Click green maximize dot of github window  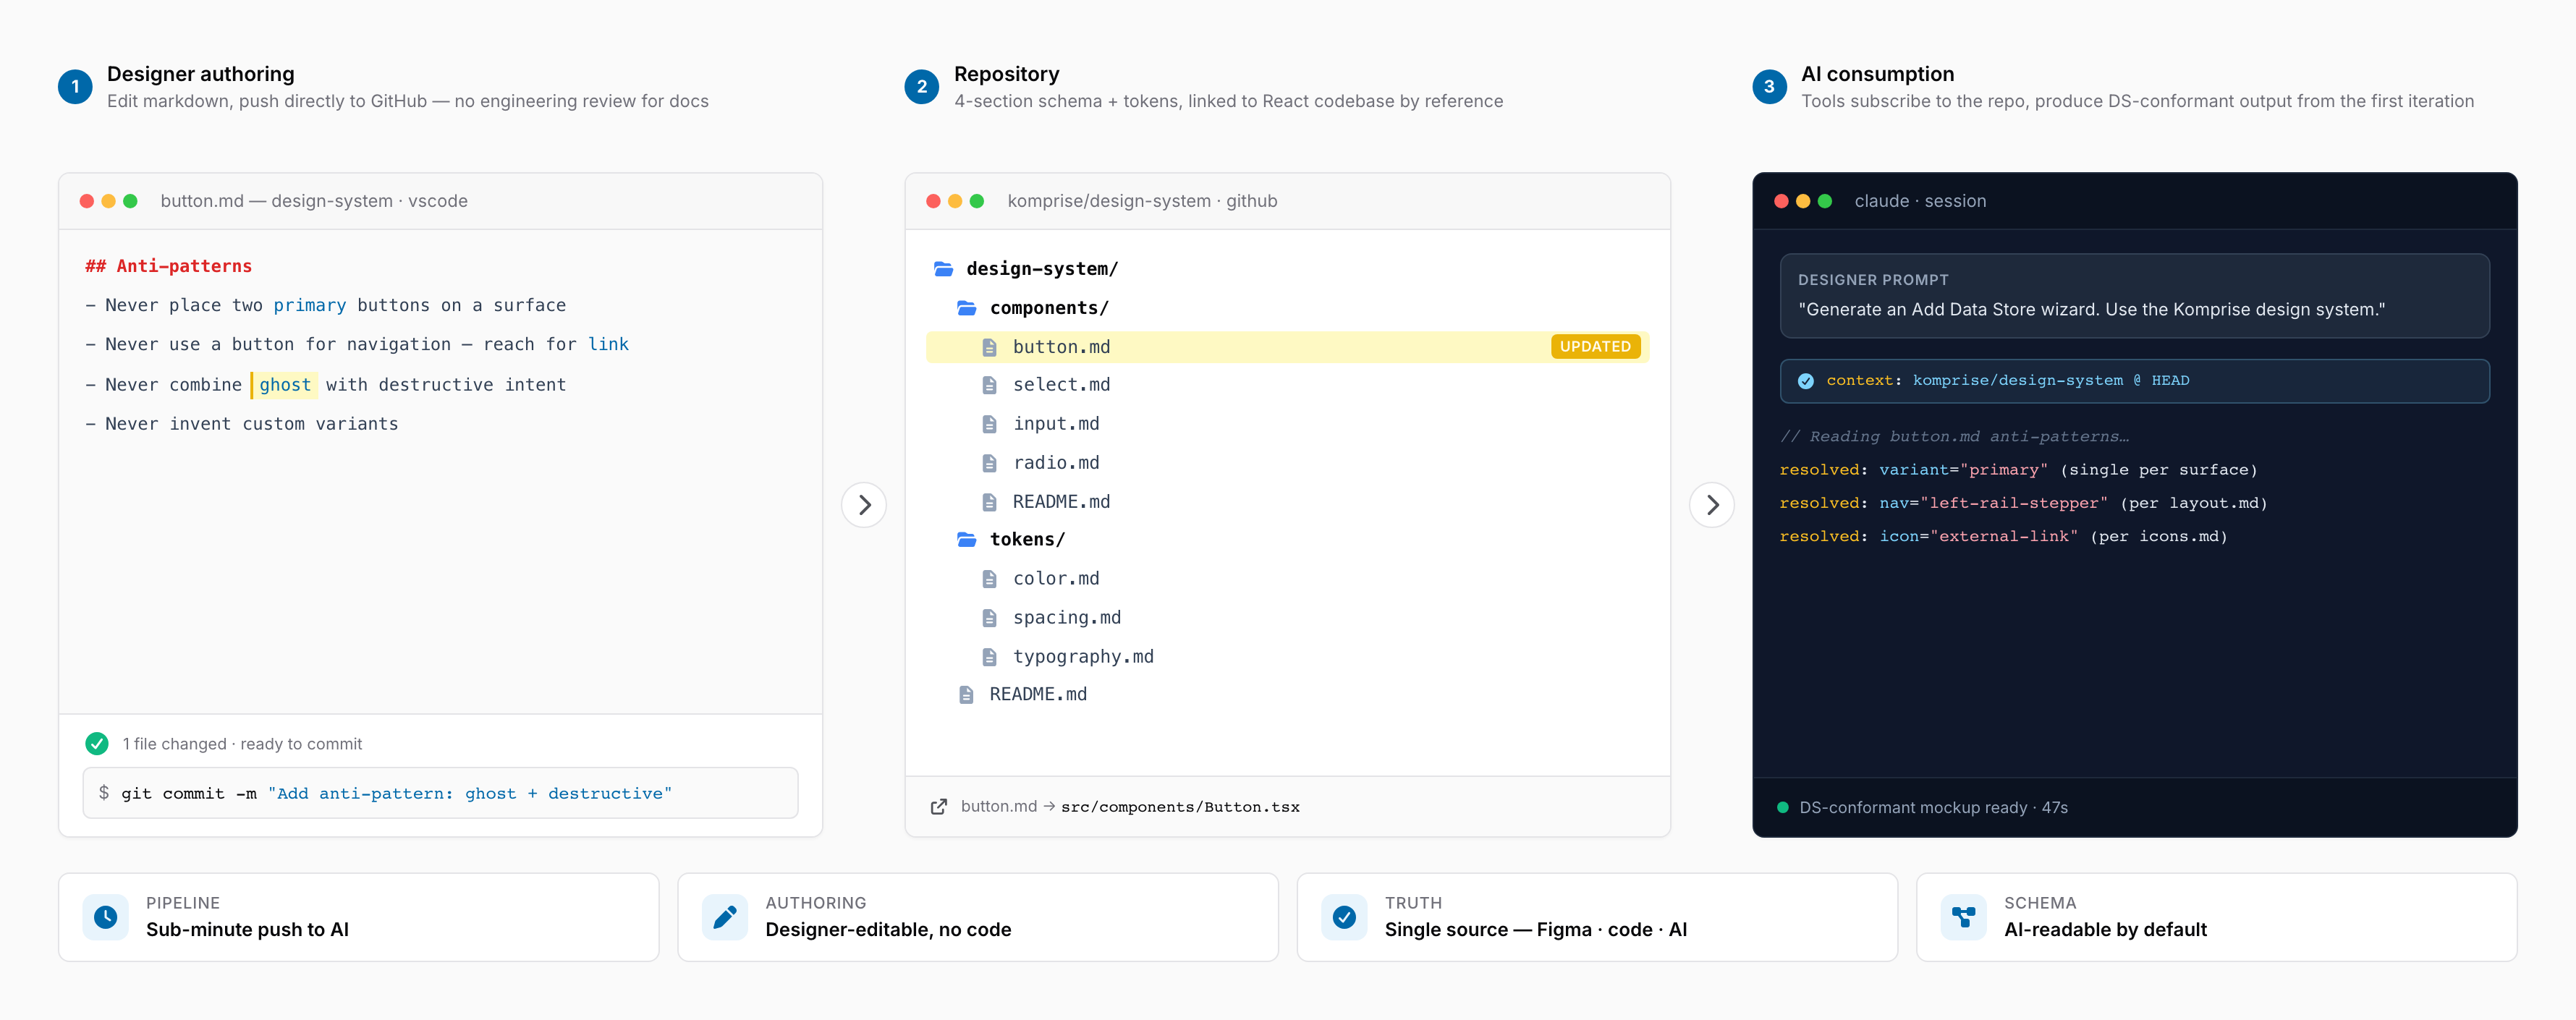click(x=977, y=201)
